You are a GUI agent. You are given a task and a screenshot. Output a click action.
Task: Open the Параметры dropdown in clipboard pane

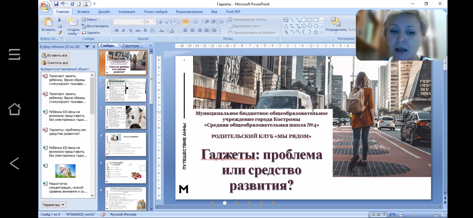tap(54, 205)
